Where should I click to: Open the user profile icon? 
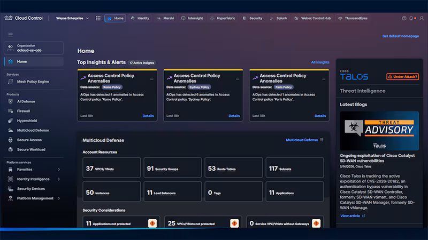[422, 18]
